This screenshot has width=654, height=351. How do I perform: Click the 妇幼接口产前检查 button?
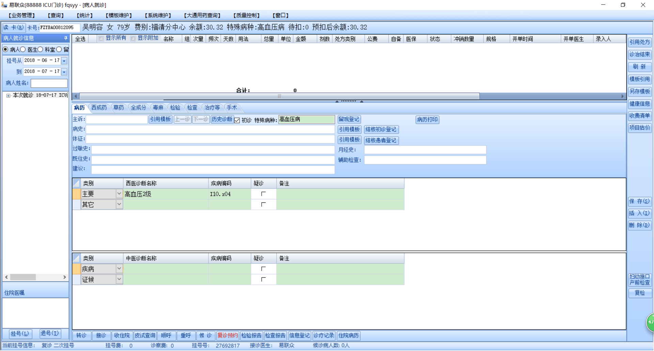[x=640, y=280]
